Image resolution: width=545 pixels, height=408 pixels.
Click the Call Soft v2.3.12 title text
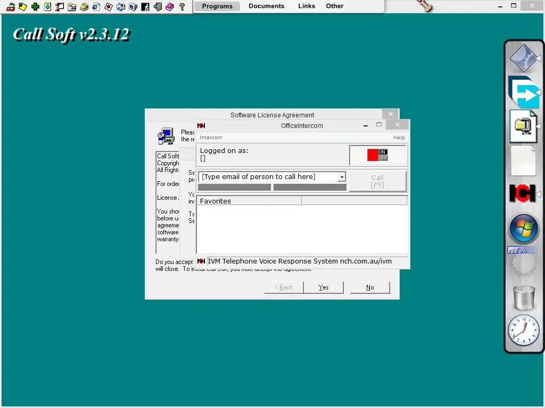click(x=71, y=35)
